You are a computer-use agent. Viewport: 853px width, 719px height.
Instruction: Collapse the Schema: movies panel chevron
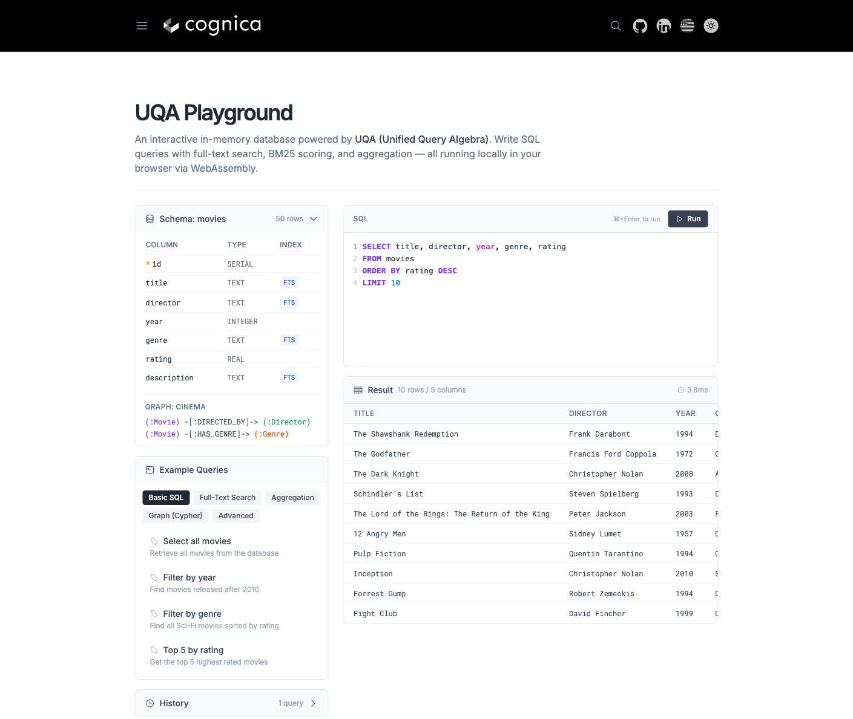[313, 218]
